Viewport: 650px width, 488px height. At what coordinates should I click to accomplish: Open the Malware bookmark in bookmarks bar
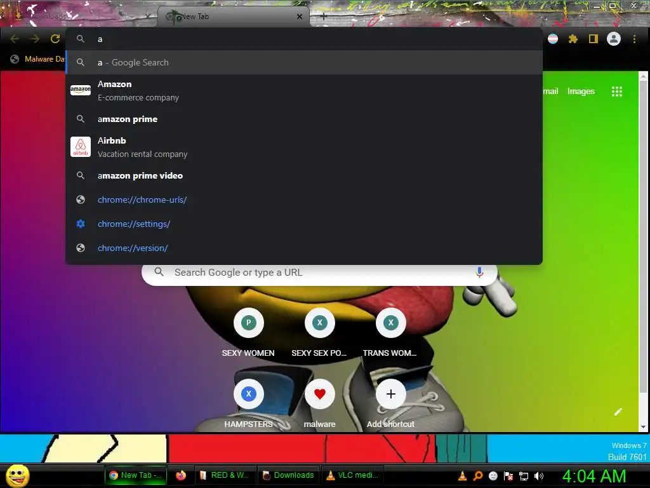click(x=38, y=59)
